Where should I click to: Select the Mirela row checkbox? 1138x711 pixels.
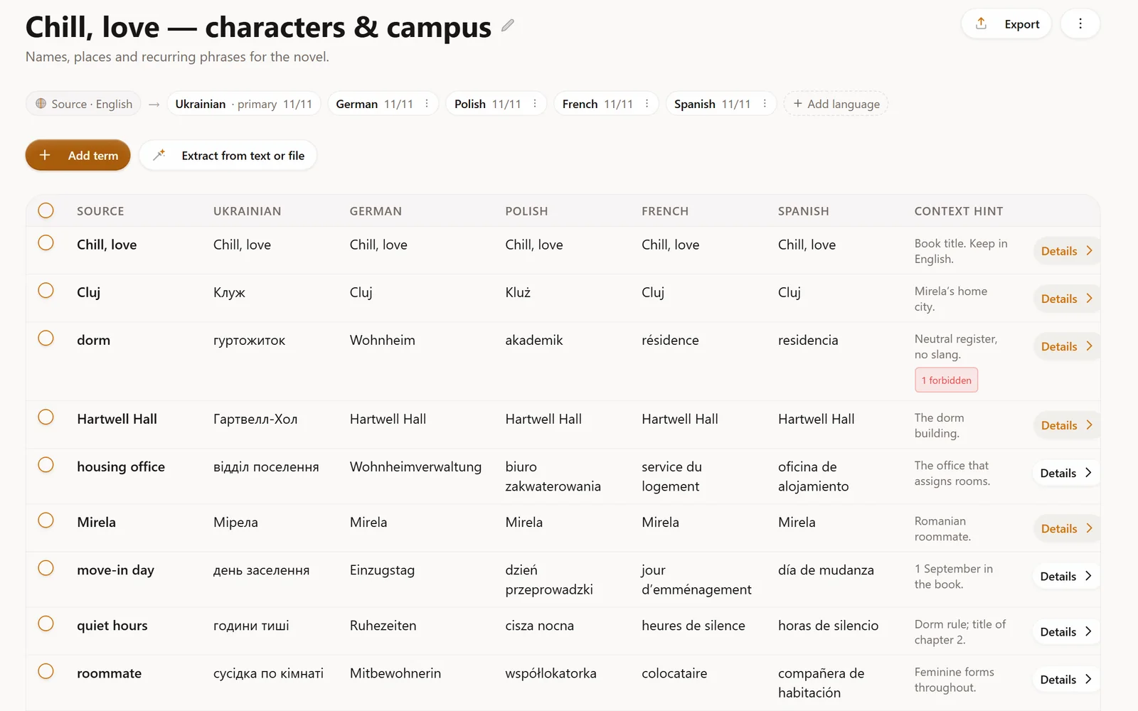click(x=46, y=520)
